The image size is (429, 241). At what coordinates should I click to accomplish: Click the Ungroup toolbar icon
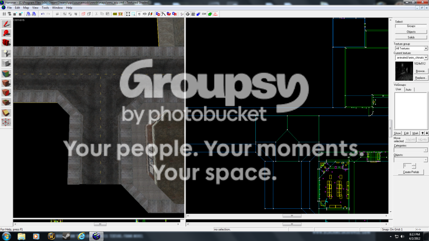pyautogui.click(x=70, y=14)
